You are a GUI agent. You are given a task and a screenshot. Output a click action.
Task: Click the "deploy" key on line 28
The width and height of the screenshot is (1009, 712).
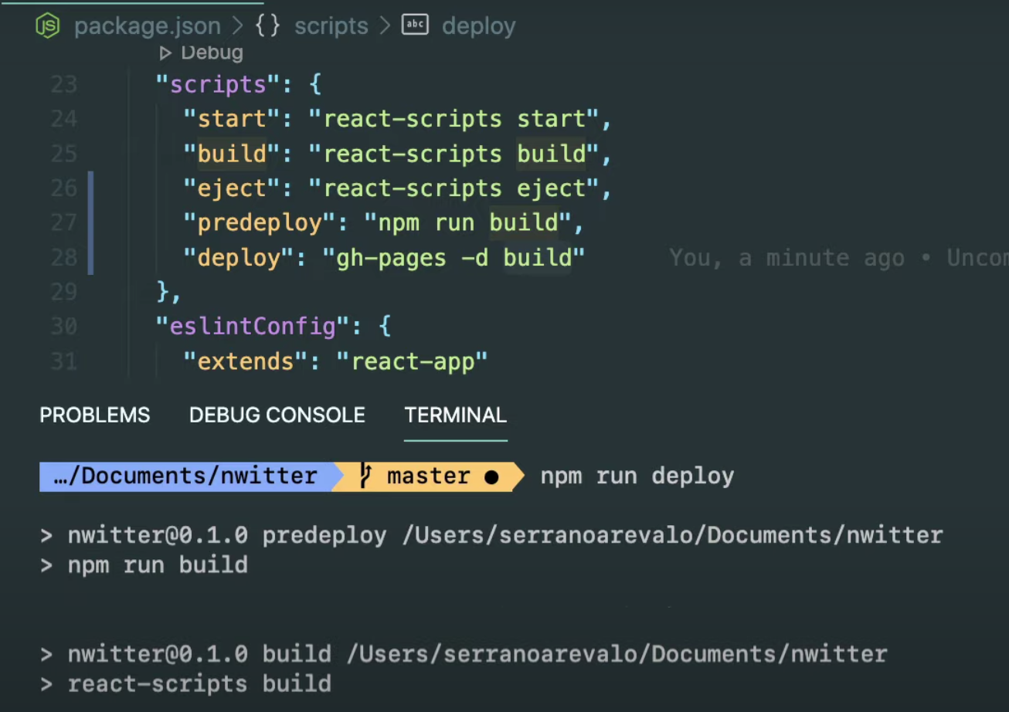click(x=239, y=257)
